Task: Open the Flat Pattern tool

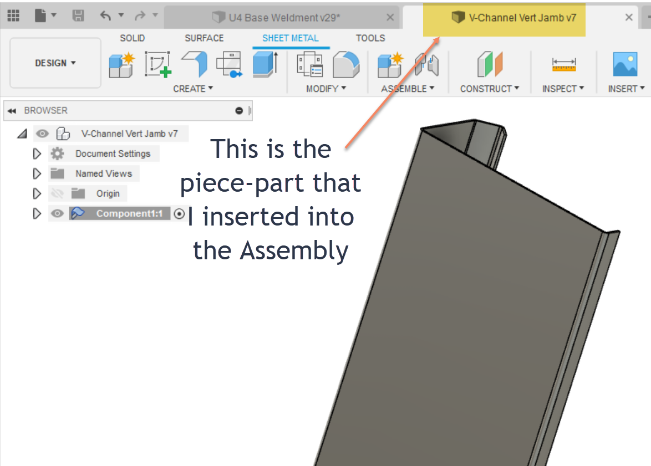Action: pos(230,65)
